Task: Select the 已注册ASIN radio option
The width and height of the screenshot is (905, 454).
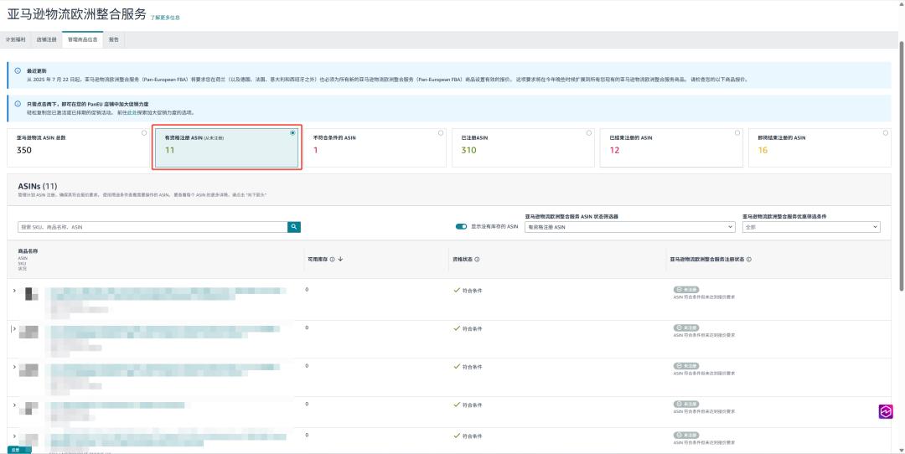Action: tap(589, 133)
